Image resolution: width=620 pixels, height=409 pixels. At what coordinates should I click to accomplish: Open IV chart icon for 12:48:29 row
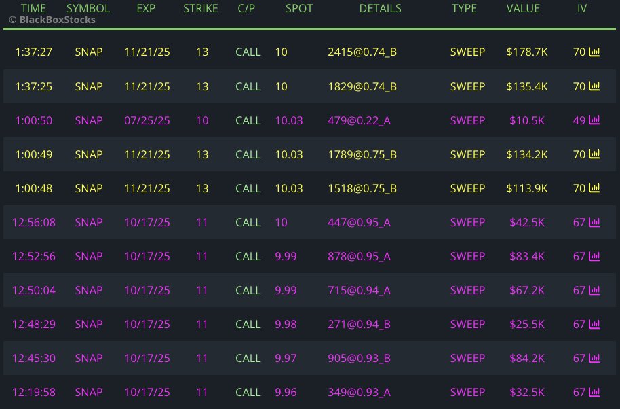pyautogui.click(x=594, y=324)
